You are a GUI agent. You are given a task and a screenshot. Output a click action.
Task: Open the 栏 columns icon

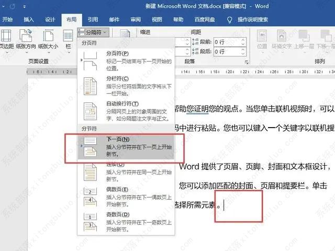(x=68, y=36)
